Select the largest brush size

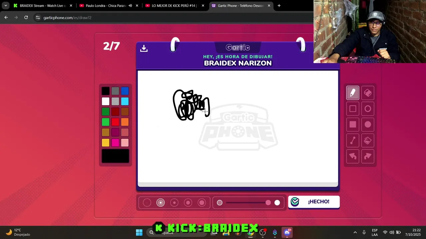(202, 202)
